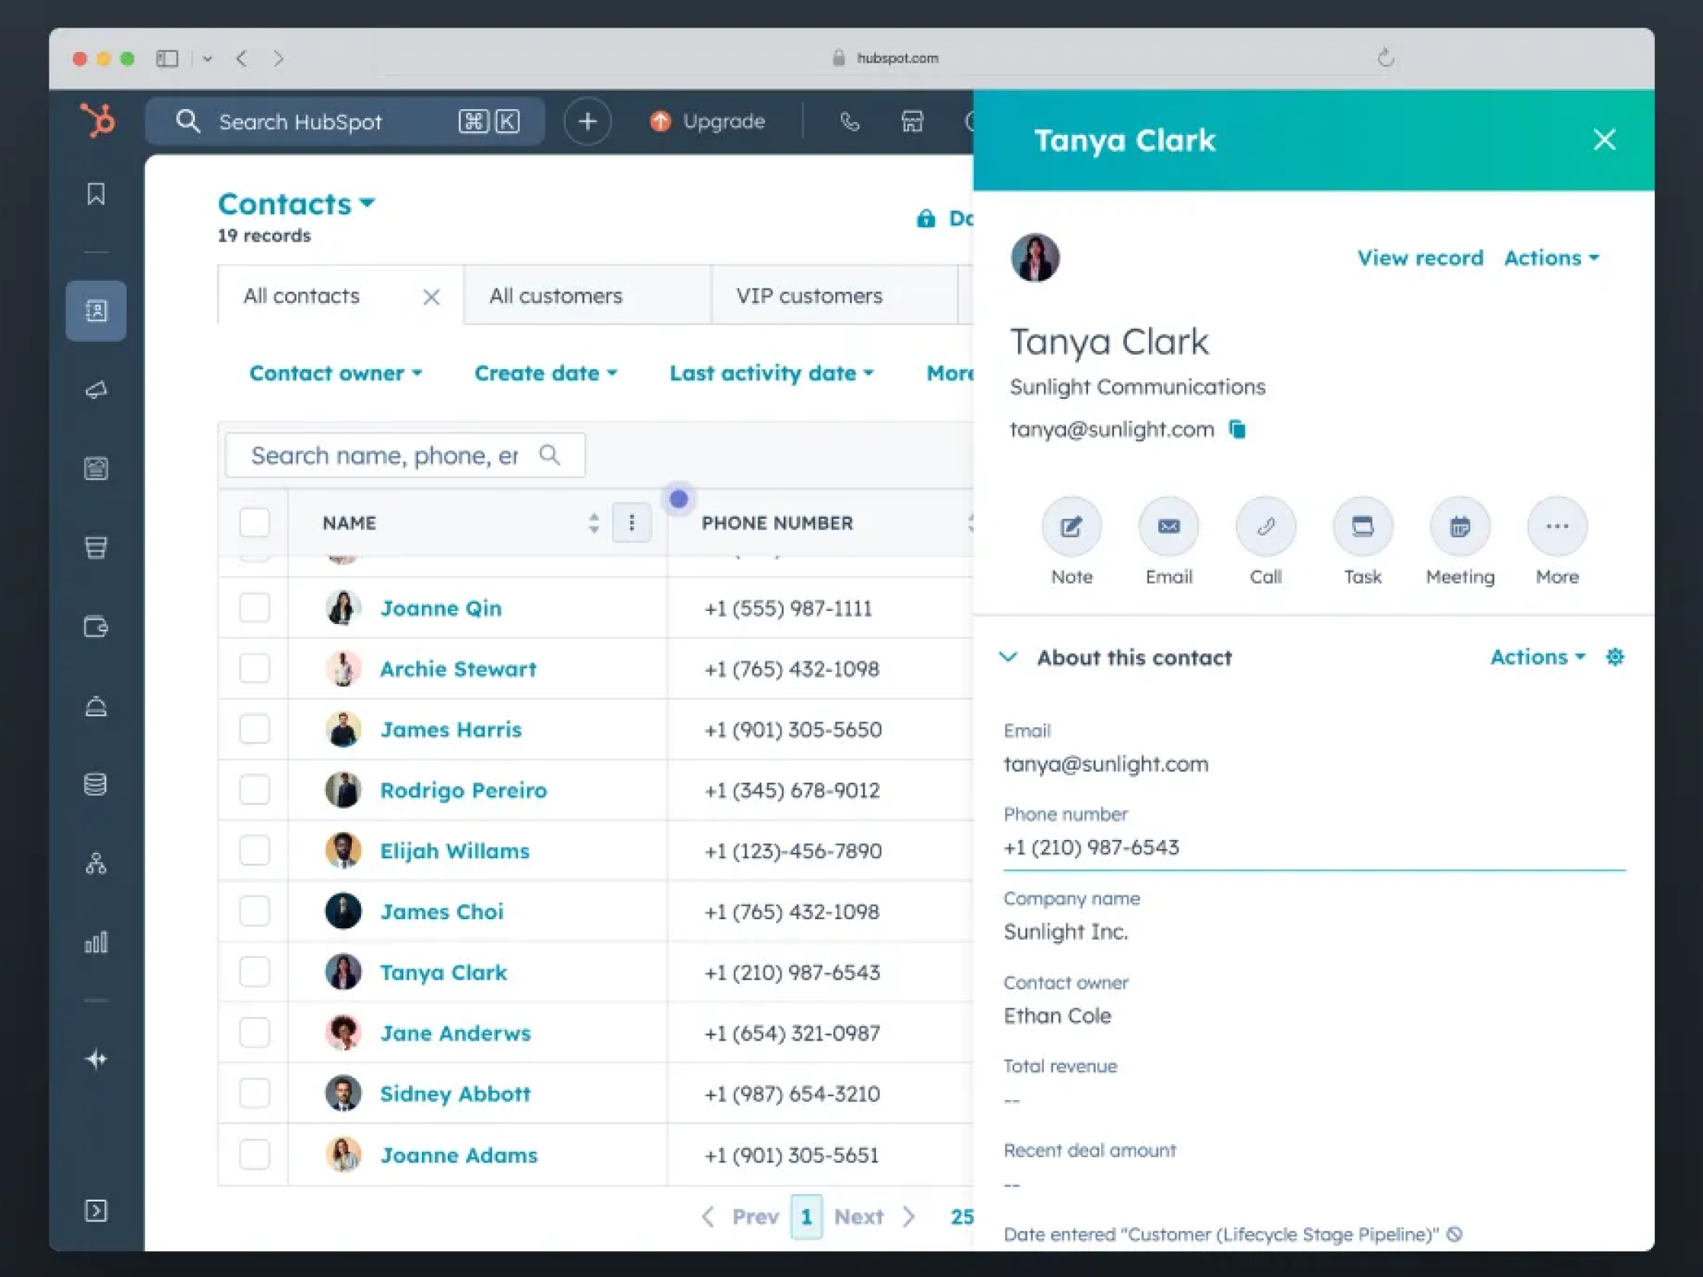Open the Contacts CRM sidebar icon
Viewport: 1703px width, 1277px height.
96,311
